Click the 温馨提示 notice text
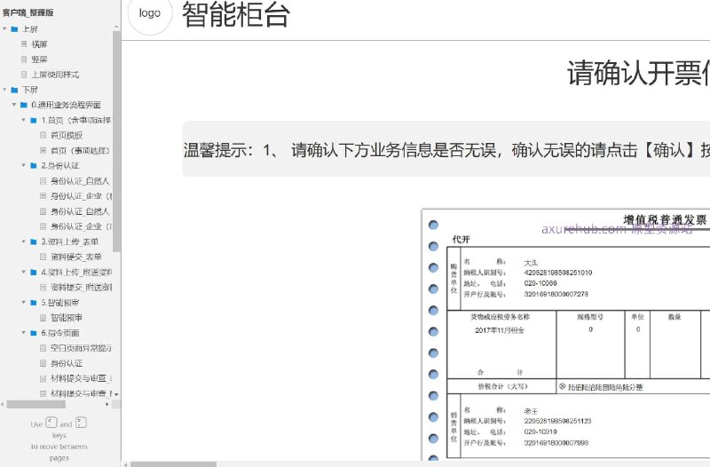 click(446, 150)
